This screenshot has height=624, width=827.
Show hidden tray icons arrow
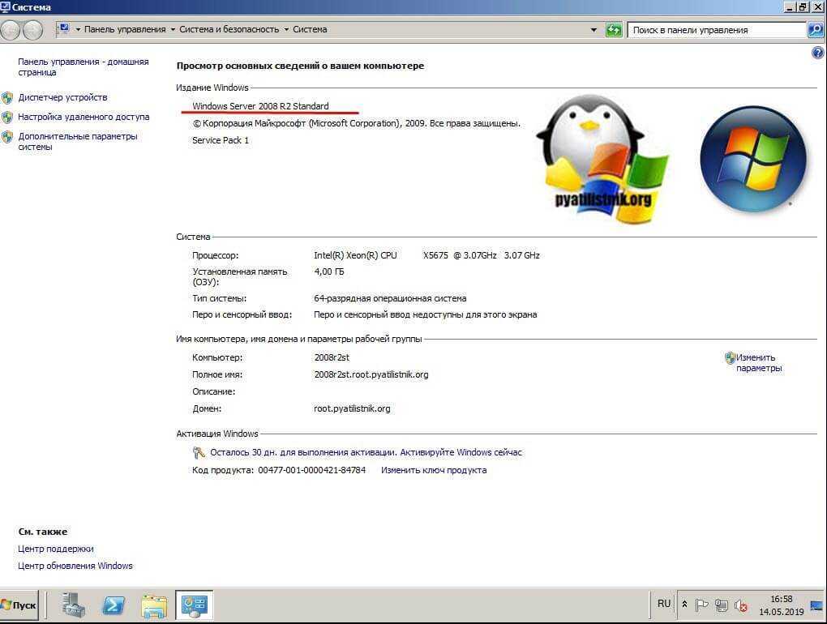pyautogui.click(x=685, y=605)
